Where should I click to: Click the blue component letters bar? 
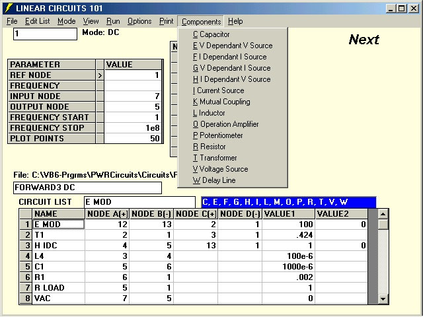coord(288,202)
